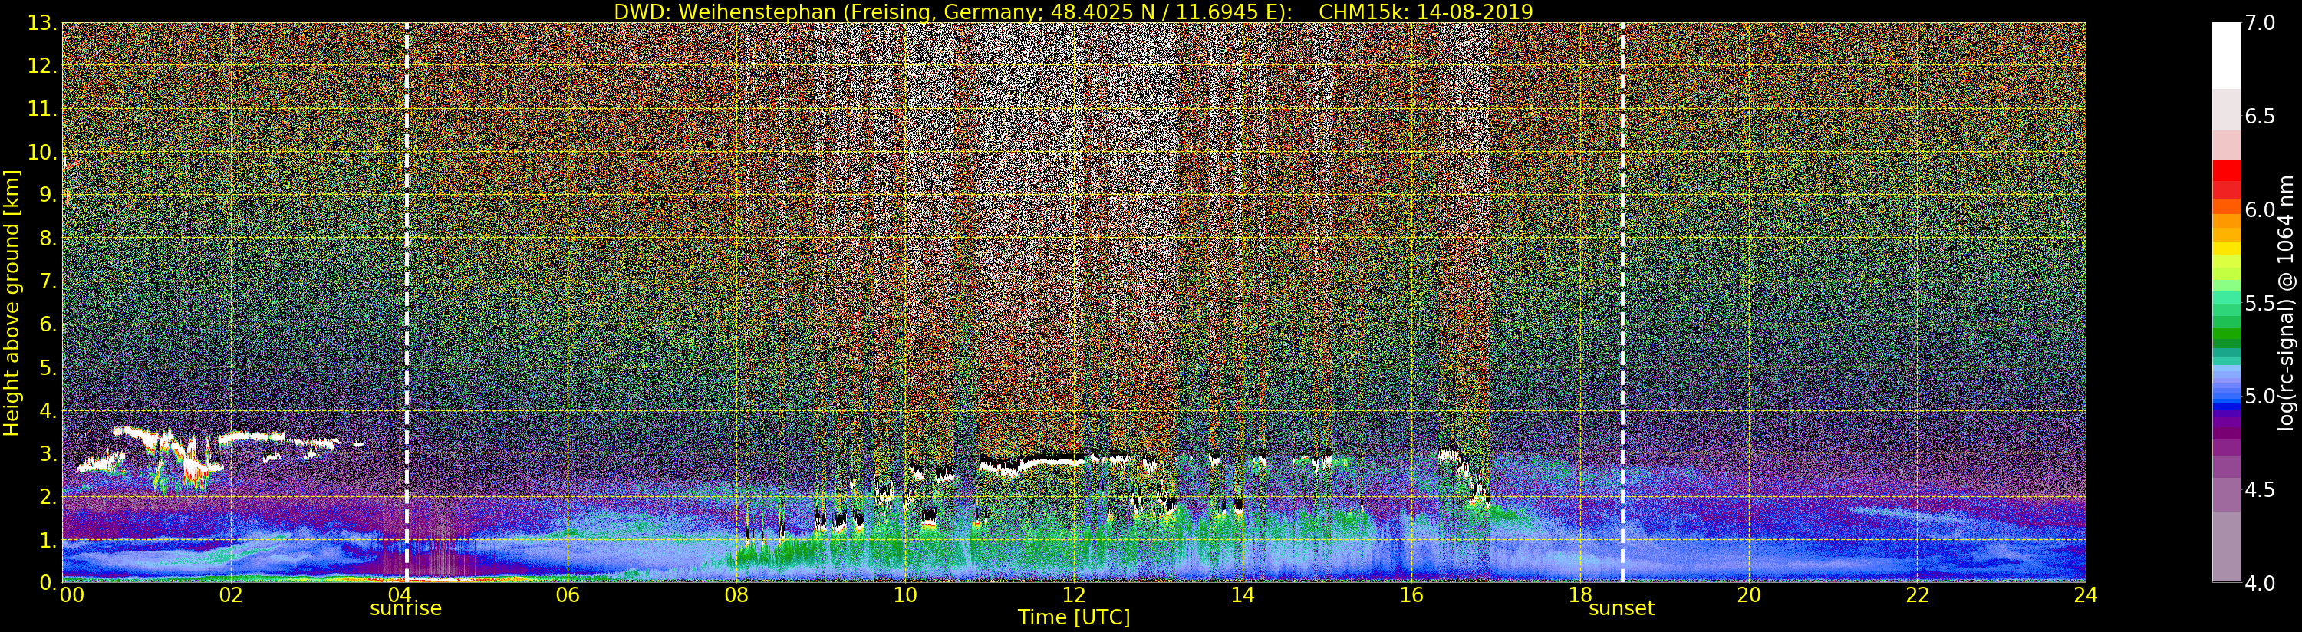Click the time axis tick '02'
Image resolution: width=2302 pixels, height=632 pixels.
tap(231, 595)
